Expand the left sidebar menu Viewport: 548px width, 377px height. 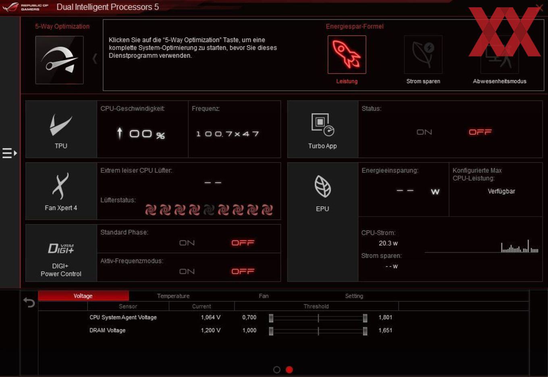pos(10,153)
